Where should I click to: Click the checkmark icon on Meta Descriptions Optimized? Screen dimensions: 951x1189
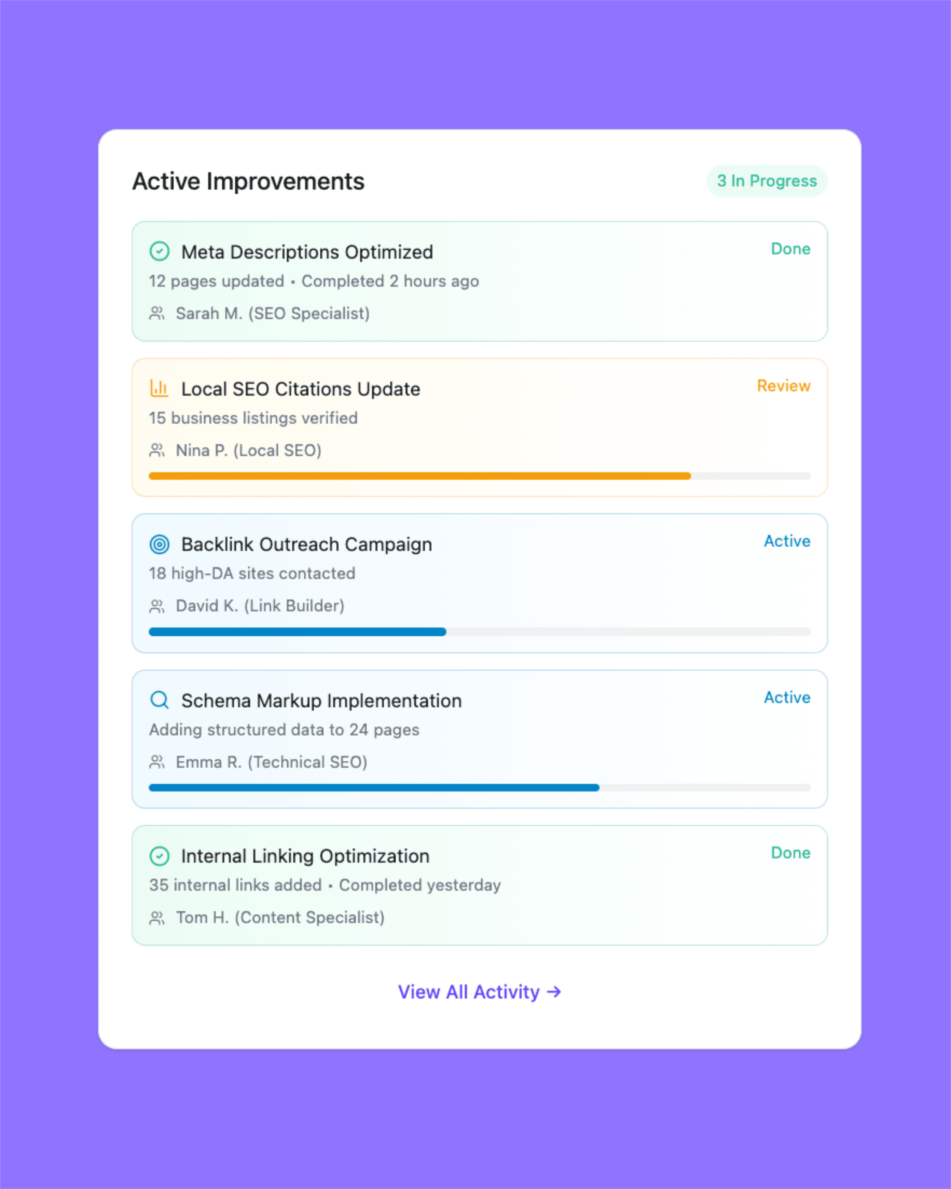[x=159, y=252]
